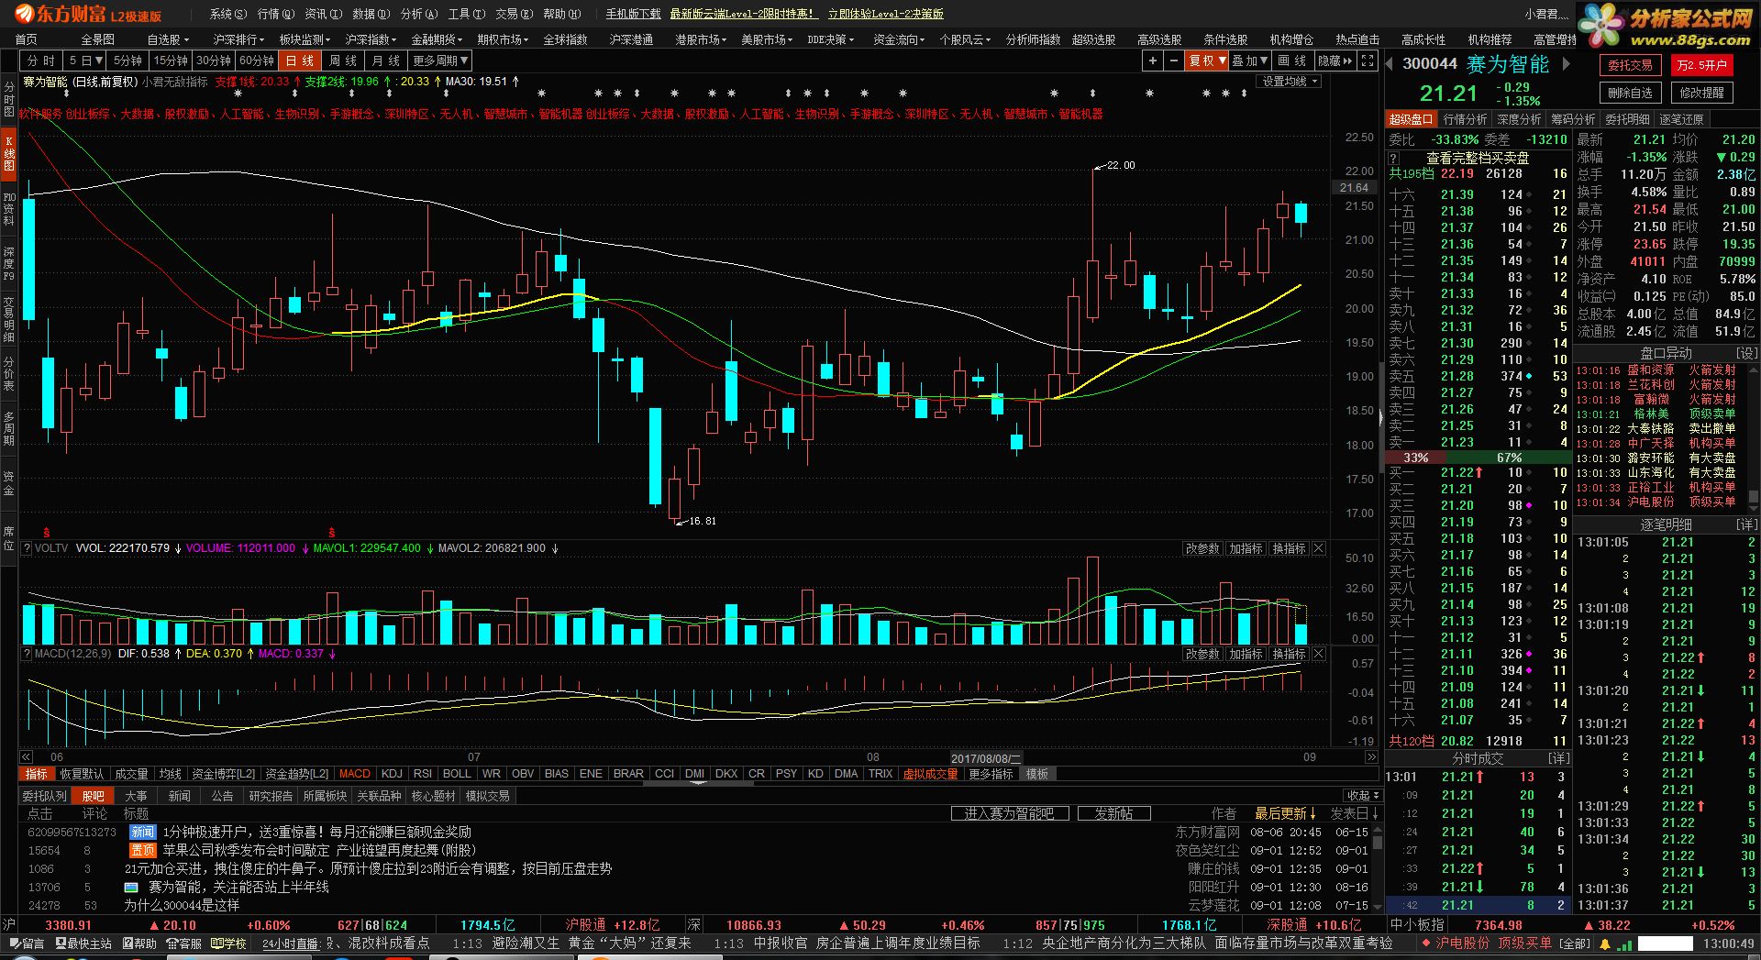Click the 修改提醒 button
Image resolution: width=1761 pixels, height=960 pixels.
(x=1701, y=93)
